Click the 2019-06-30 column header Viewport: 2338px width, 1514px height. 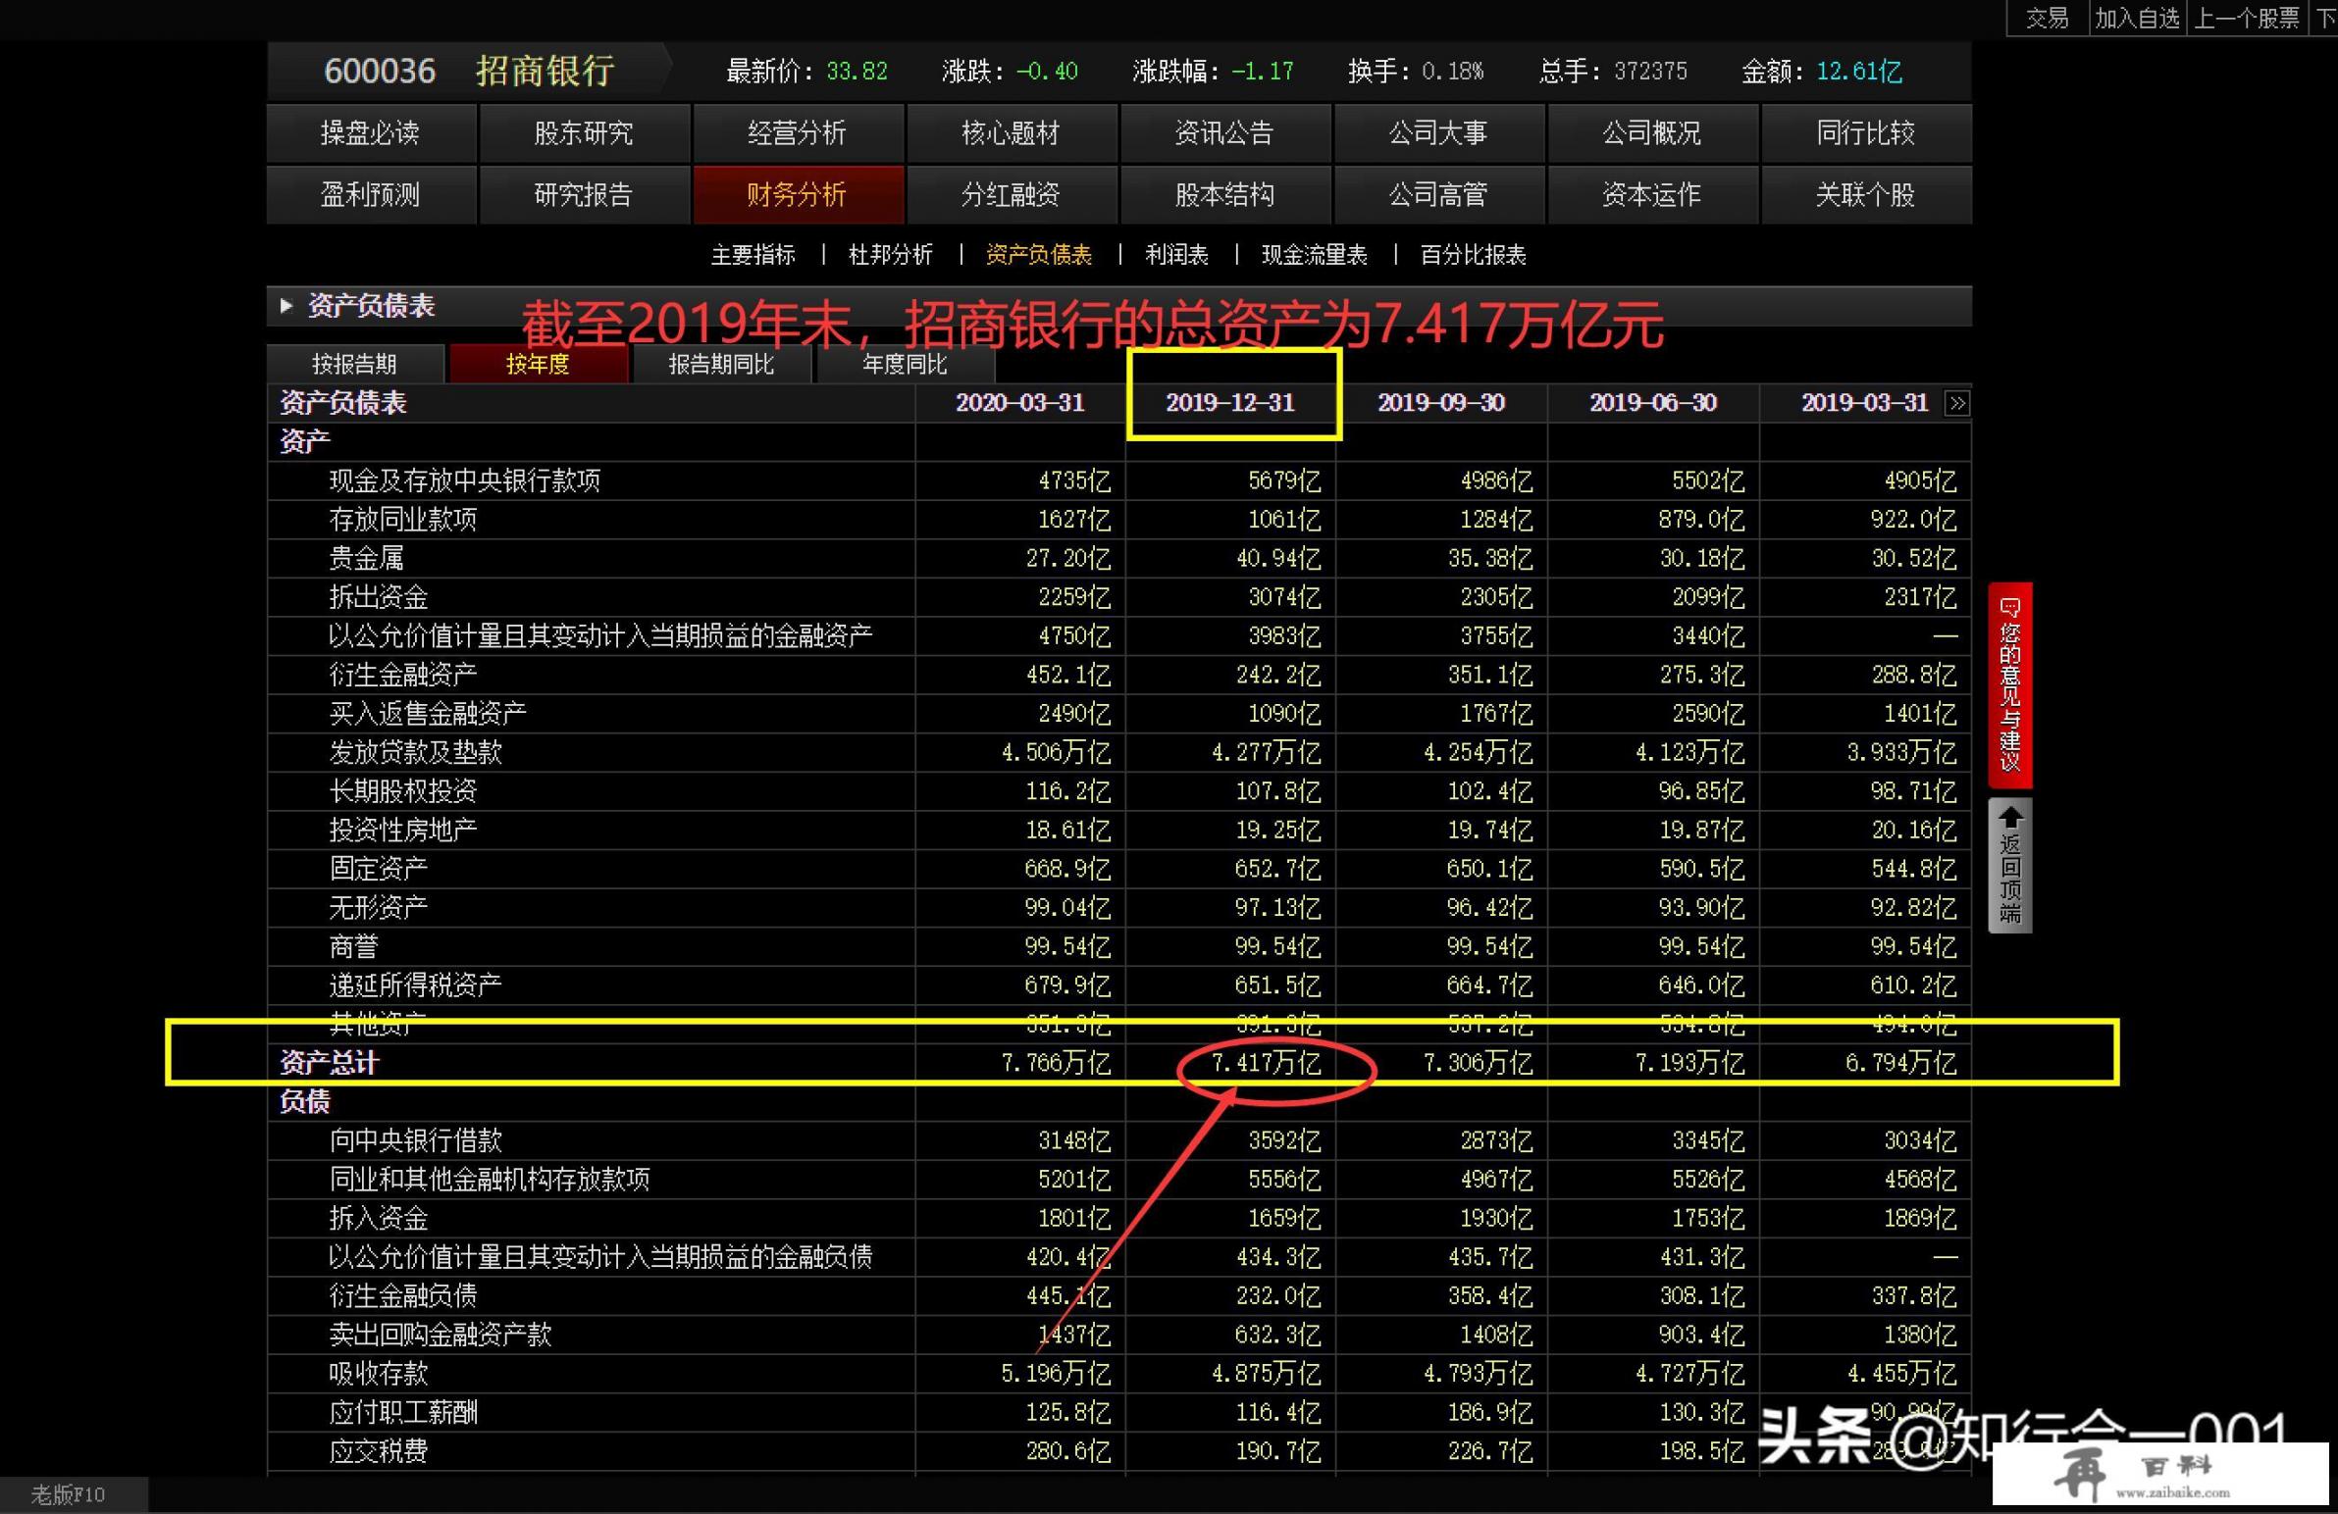[1653, 403]
